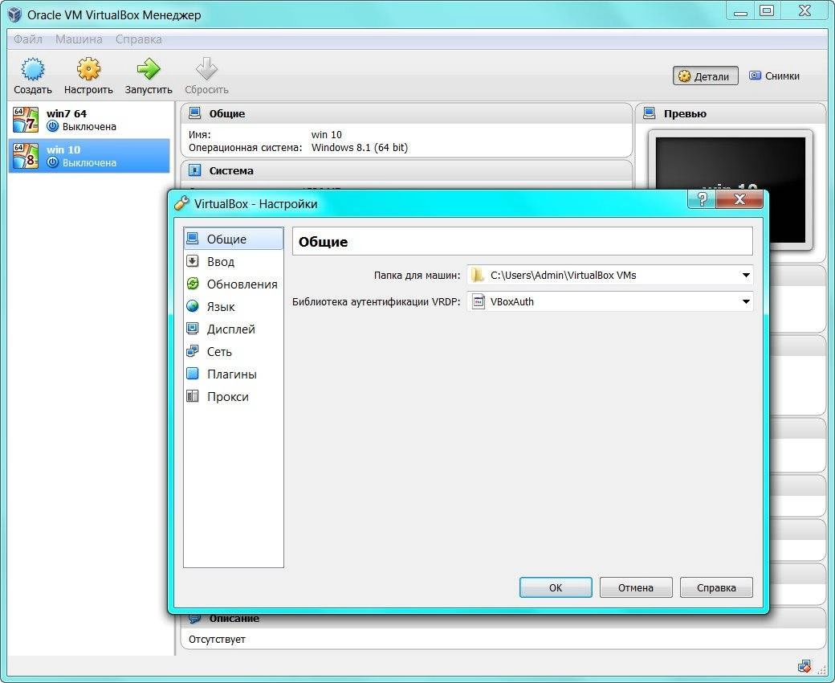The image size is (835, 683).
Task: Click the Справка button in settings dialog
Action: coord(716,587)
